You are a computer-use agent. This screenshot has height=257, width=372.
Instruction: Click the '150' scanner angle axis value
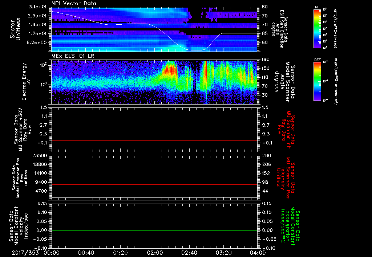(x=266, y=68)
